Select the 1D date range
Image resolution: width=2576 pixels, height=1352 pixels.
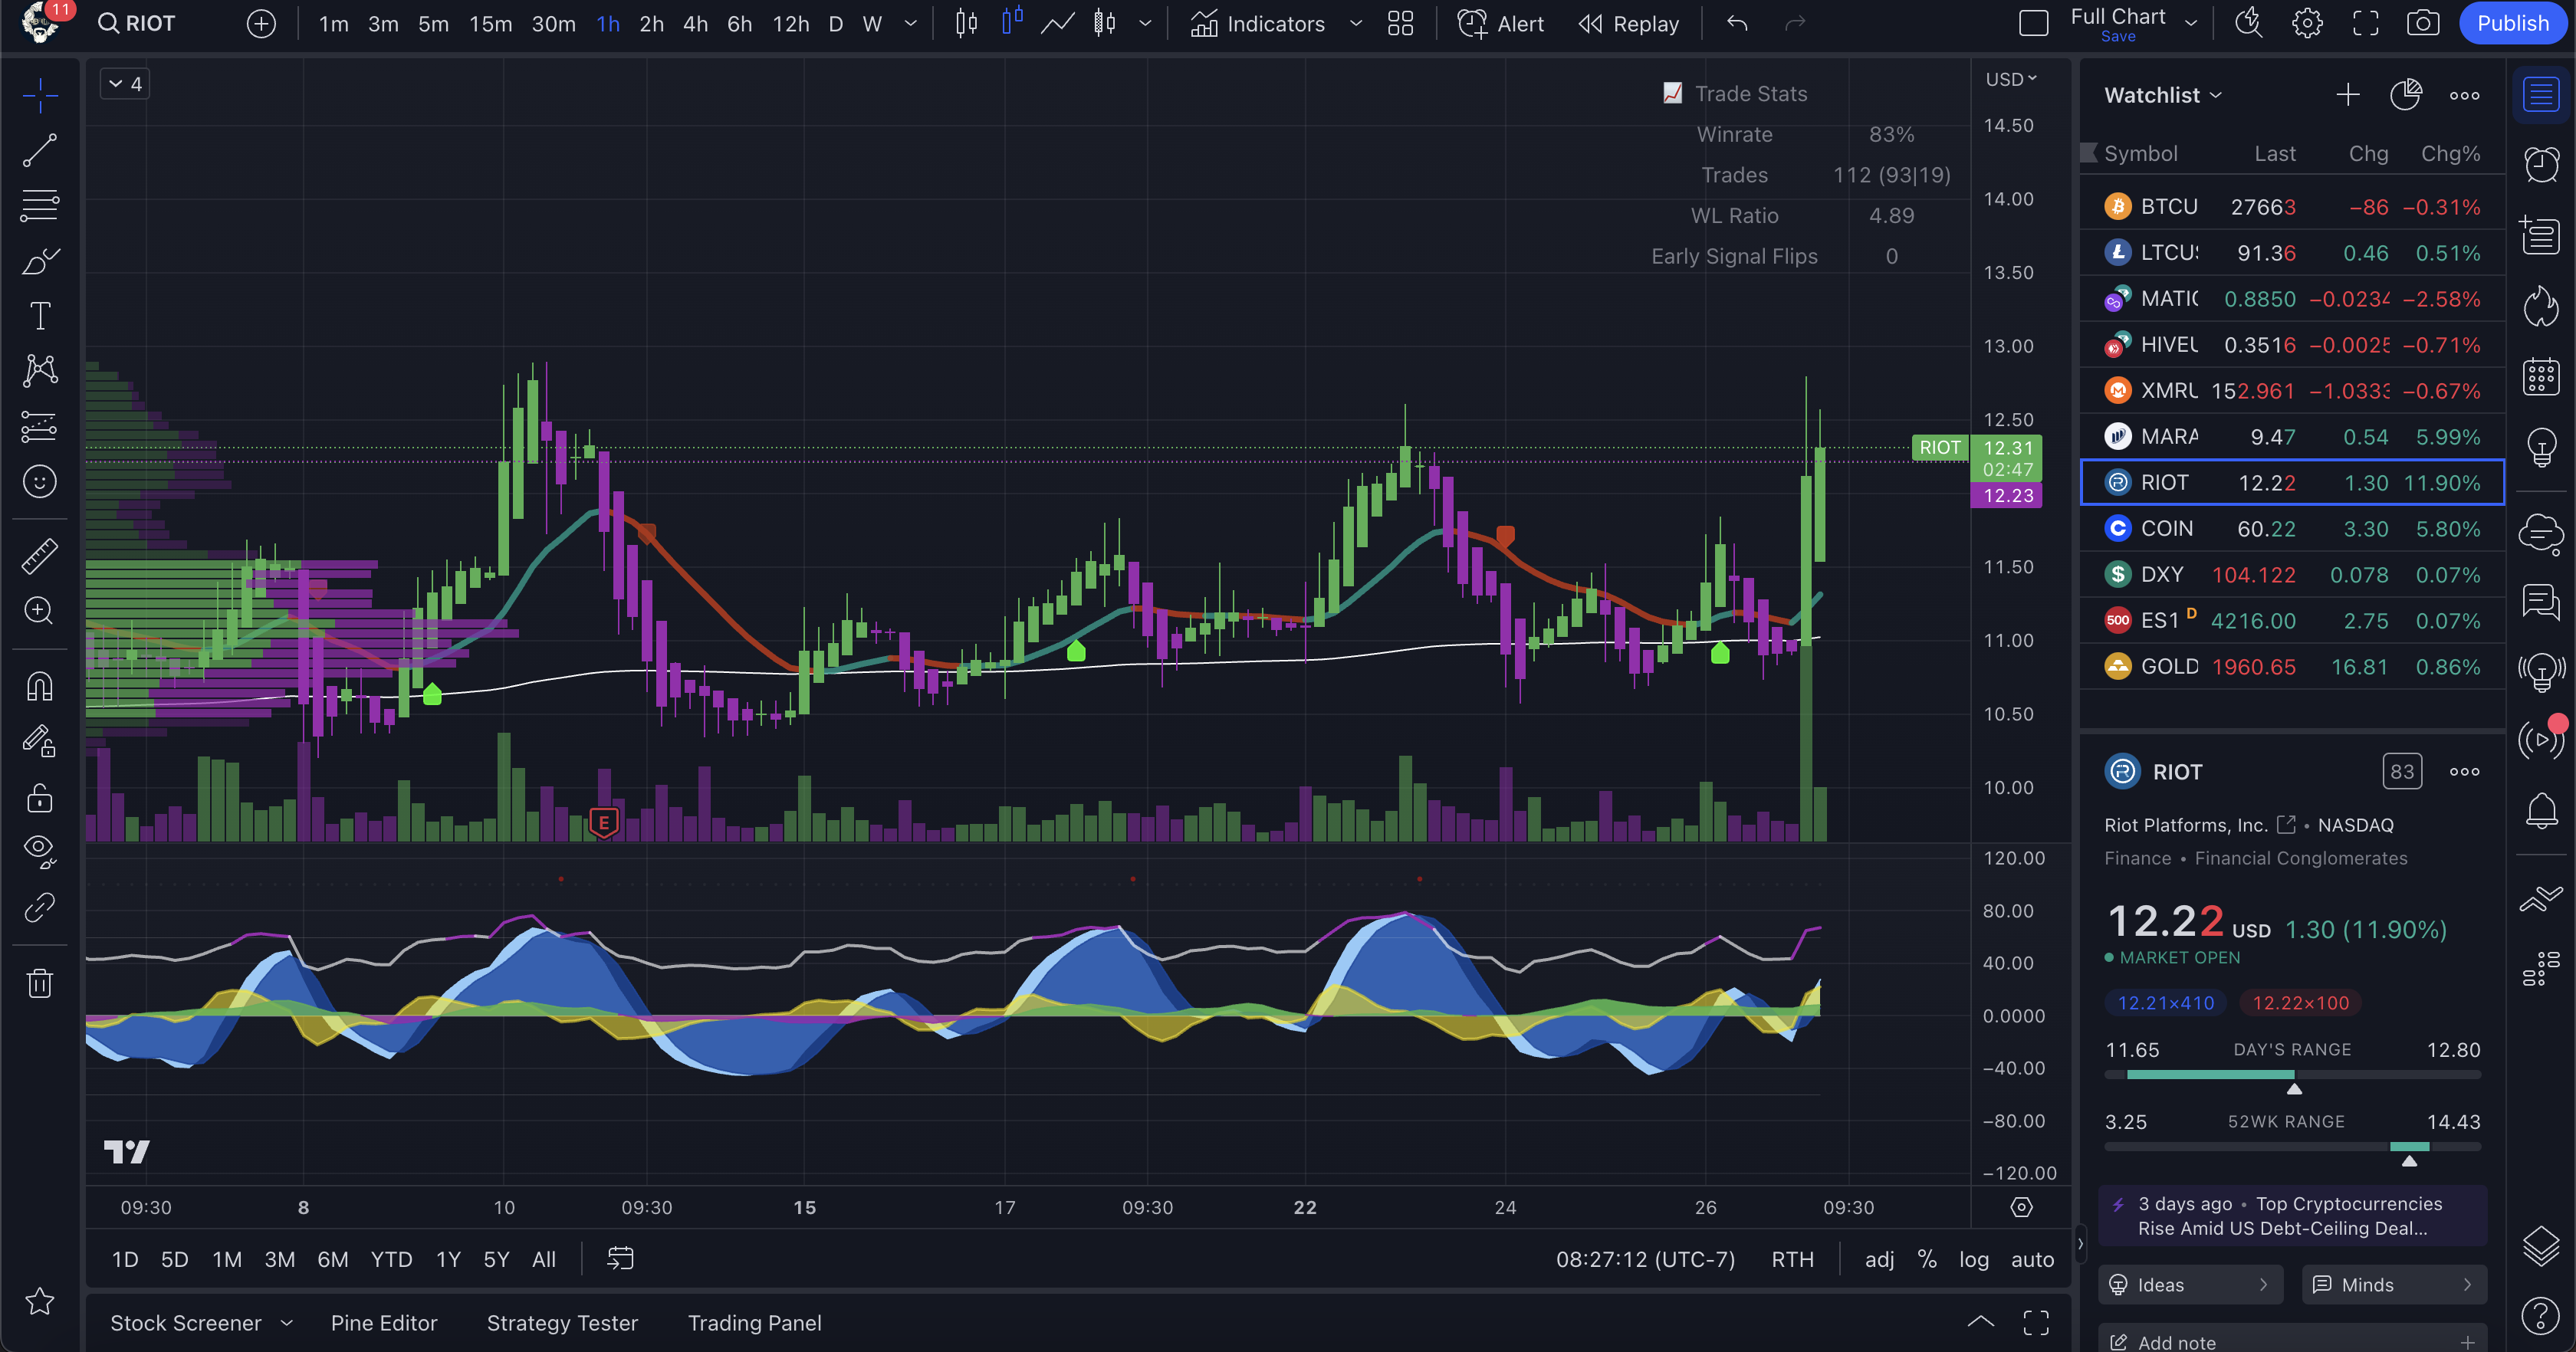pyautogui.click(x=125, y=1259)
